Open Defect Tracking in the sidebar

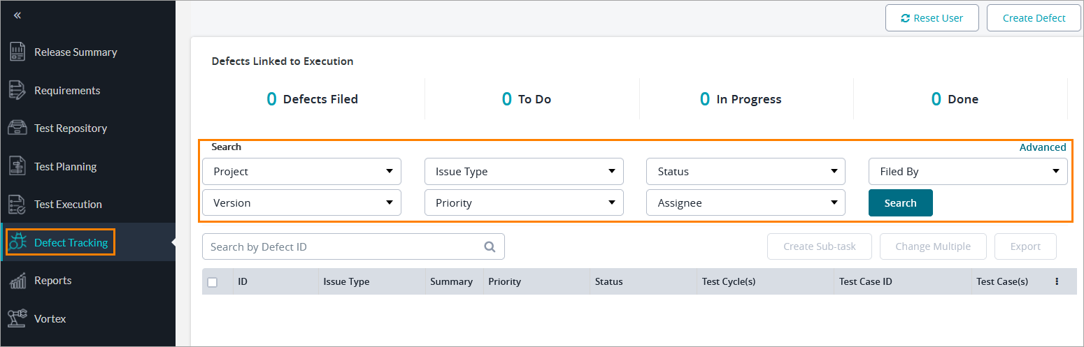(x=71, y=243)
